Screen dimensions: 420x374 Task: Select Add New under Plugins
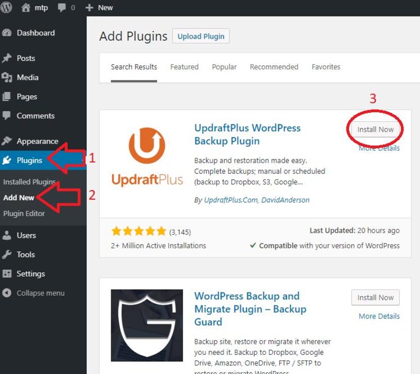click(19, 198)
